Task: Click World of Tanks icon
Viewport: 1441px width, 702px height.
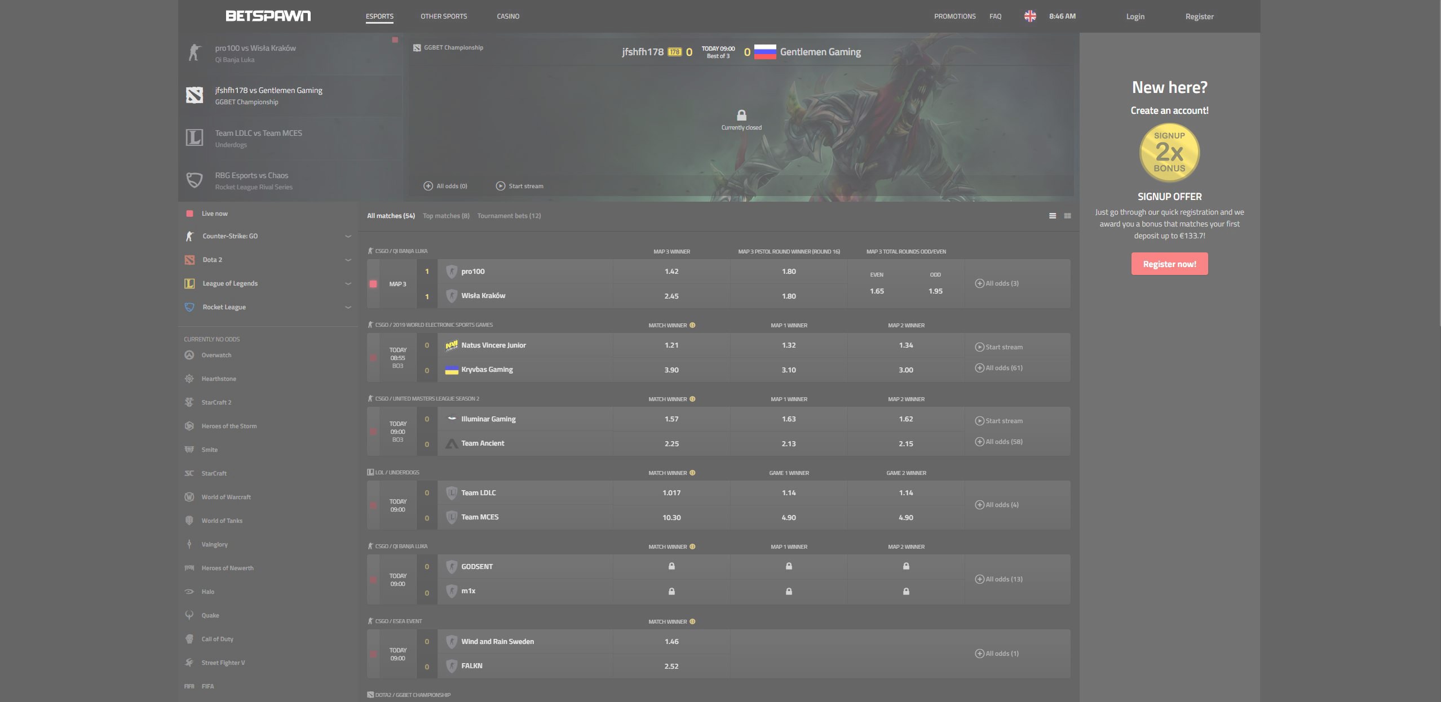Action: pyautogui.click(x=189, y=521)
